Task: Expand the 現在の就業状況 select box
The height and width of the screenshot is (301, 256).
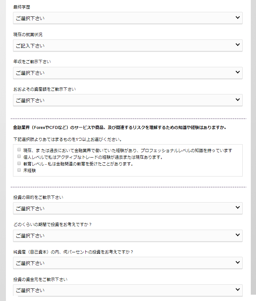Action: coord(128,45)
